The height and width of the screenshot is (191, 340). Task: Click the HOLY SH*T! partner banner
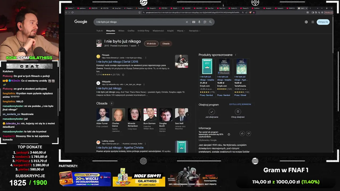click(139, 177)
